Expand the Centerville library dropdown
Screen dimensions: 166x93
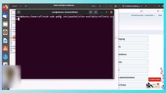click(x=150, y=16)
